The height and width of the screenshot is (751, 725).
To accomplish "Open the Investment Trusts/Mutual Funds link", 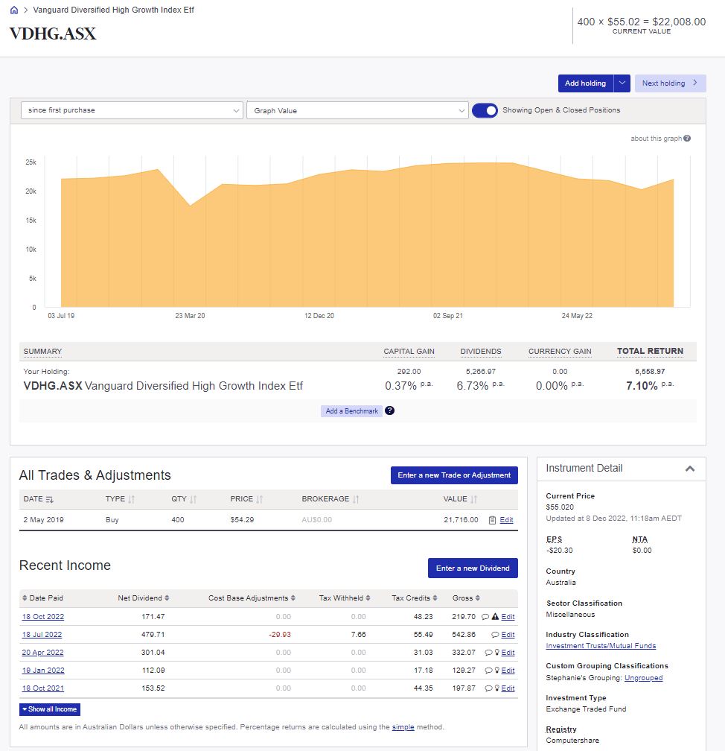I will (601, 646).
